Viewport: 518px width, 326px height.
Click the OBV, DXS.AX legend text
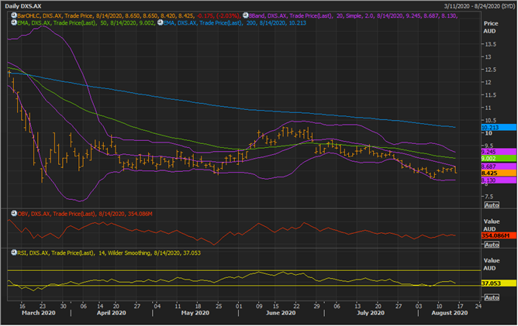tap(85, 214)
